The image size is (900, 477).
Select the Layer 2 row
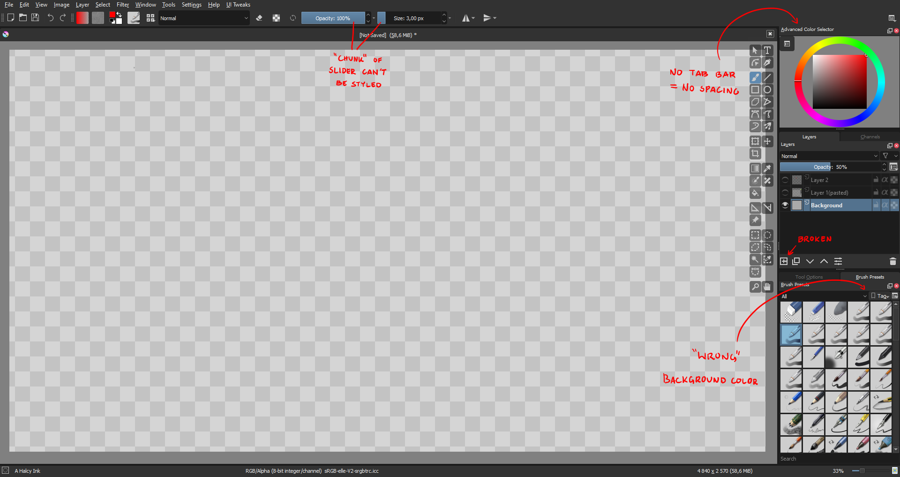tap(840, 180)
